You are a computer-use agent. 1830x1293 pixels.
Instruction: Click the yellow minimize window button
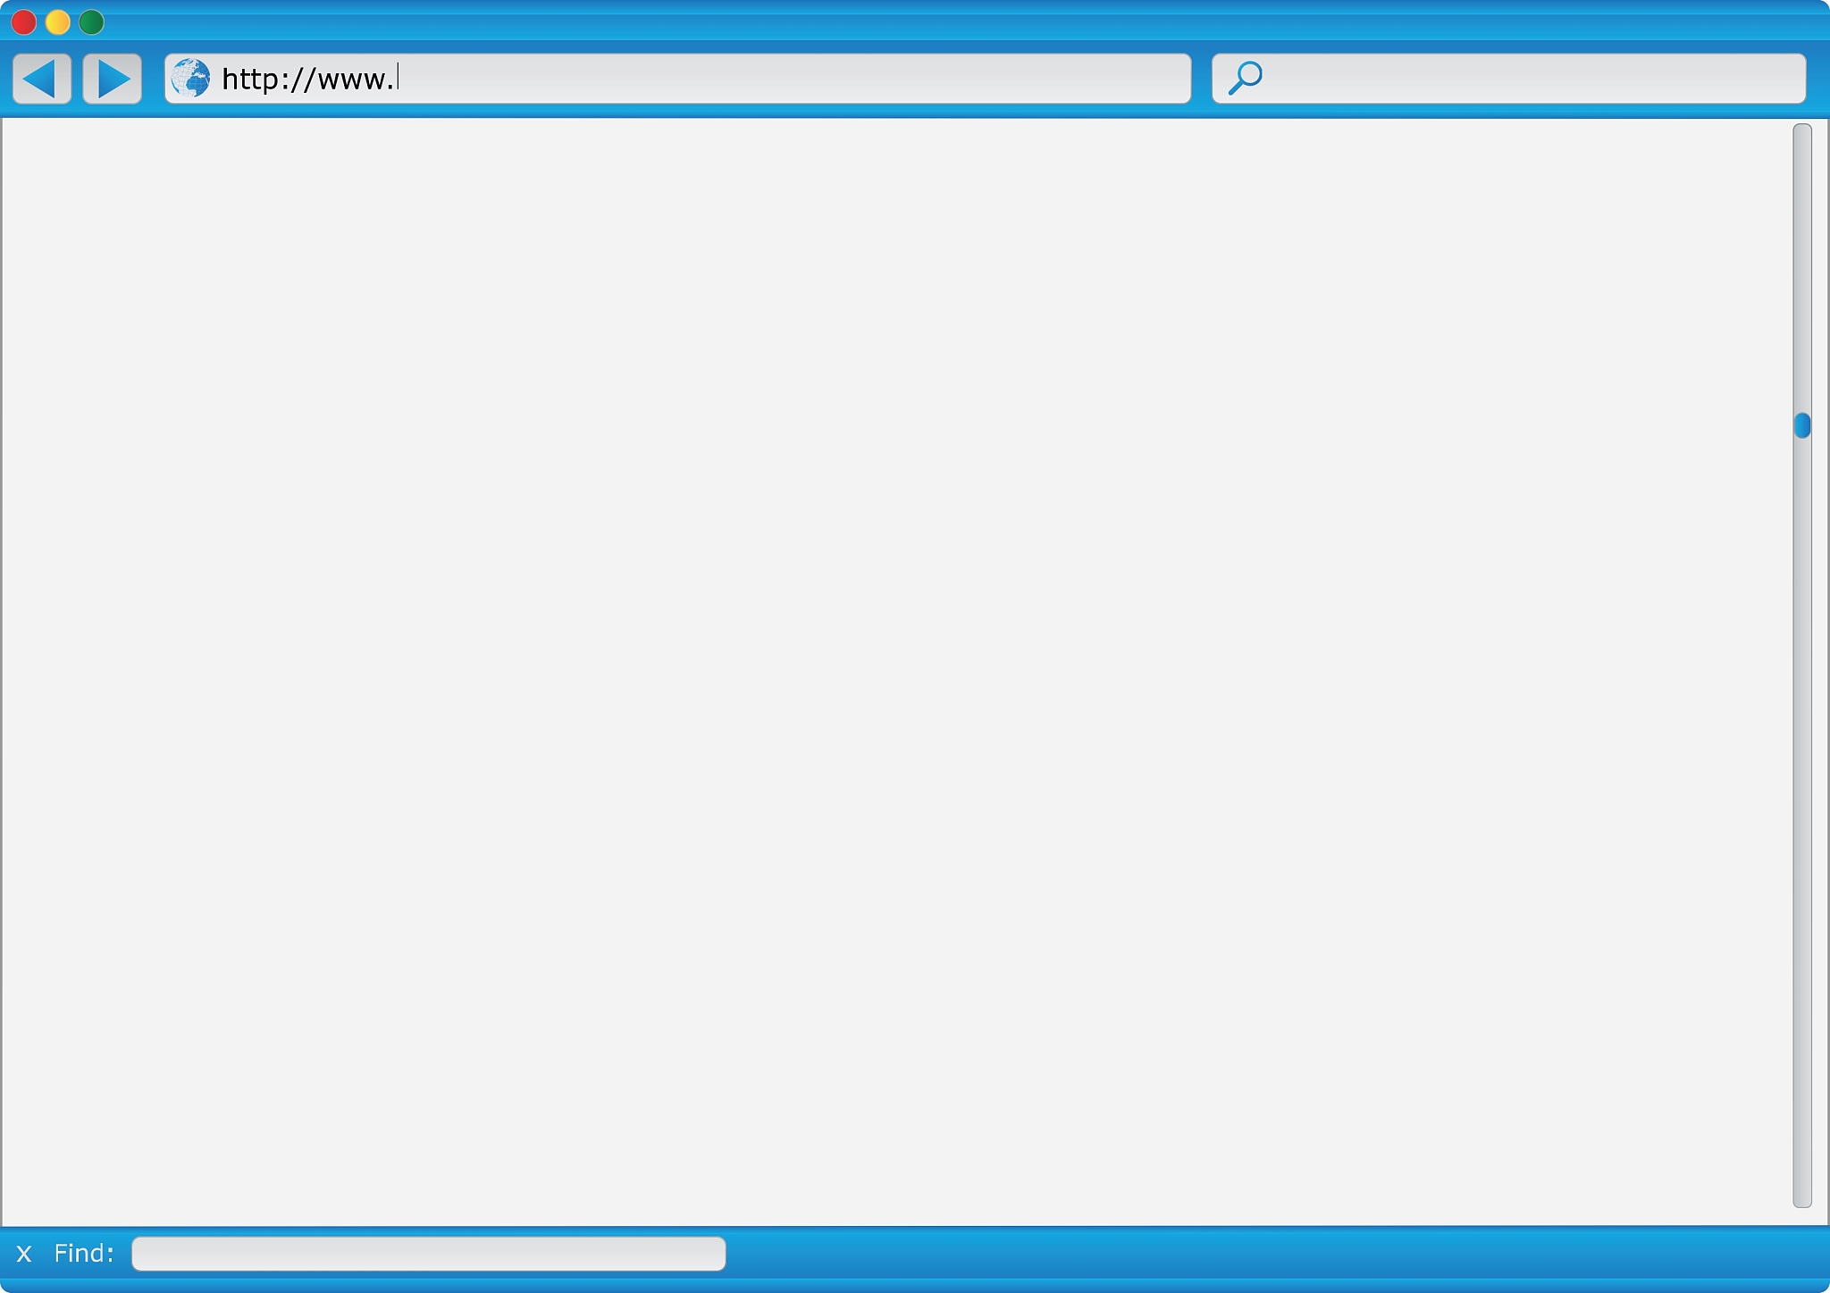[58, 21]
